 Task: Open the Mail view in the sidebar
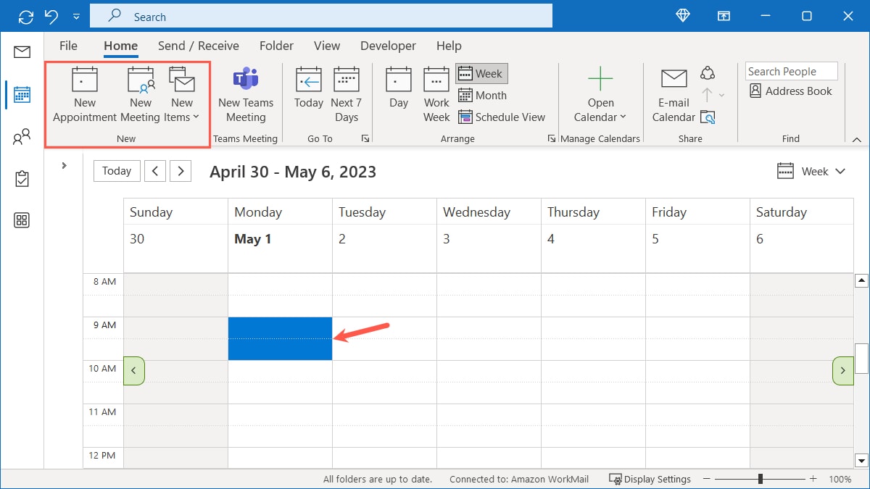coord(22,51)
